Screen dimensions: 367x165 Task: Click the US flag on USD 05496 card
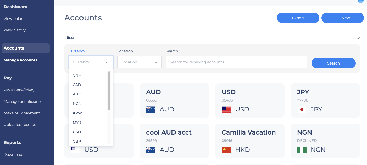pyautogui.click(x=226, y=109)
